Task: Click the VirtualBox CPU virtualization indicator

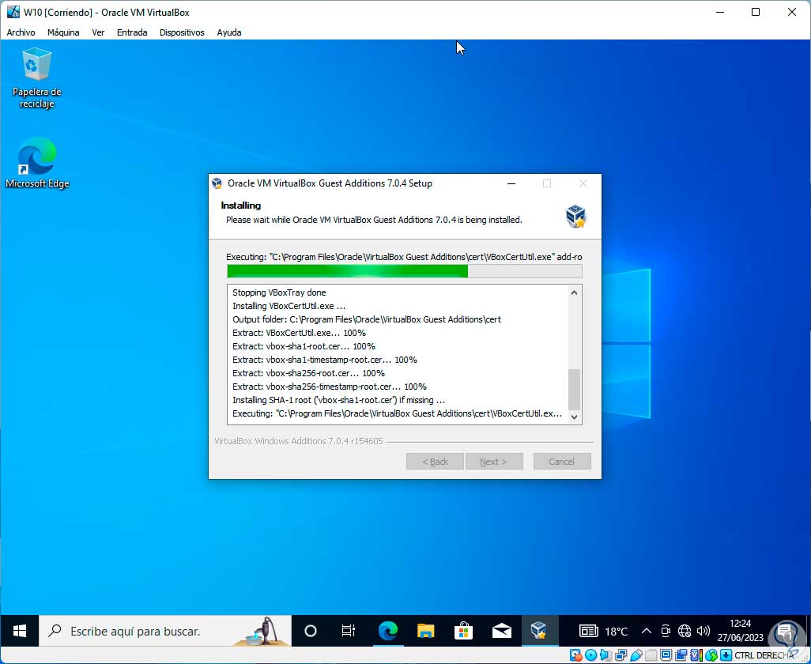Action: coord(696,656)
